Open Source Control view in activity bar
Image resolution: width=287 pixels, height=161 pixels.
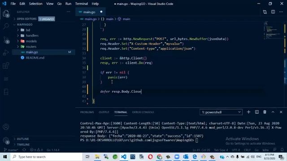[6, 40]
